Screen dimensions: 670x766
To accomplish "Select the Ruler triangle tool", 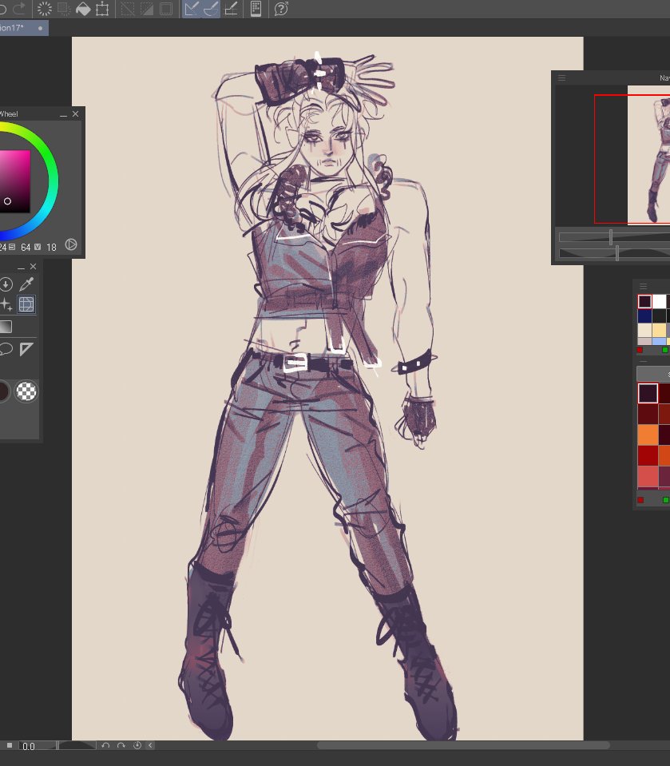I will click(26, 349).
